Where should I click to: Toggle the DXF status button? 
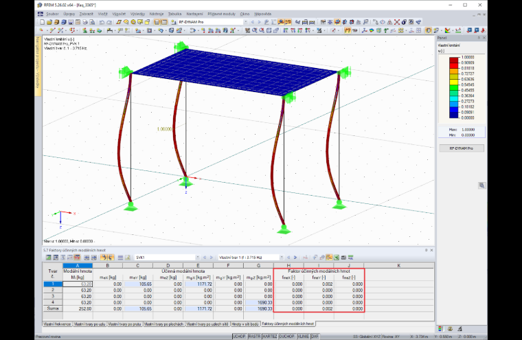coord(315,337)
